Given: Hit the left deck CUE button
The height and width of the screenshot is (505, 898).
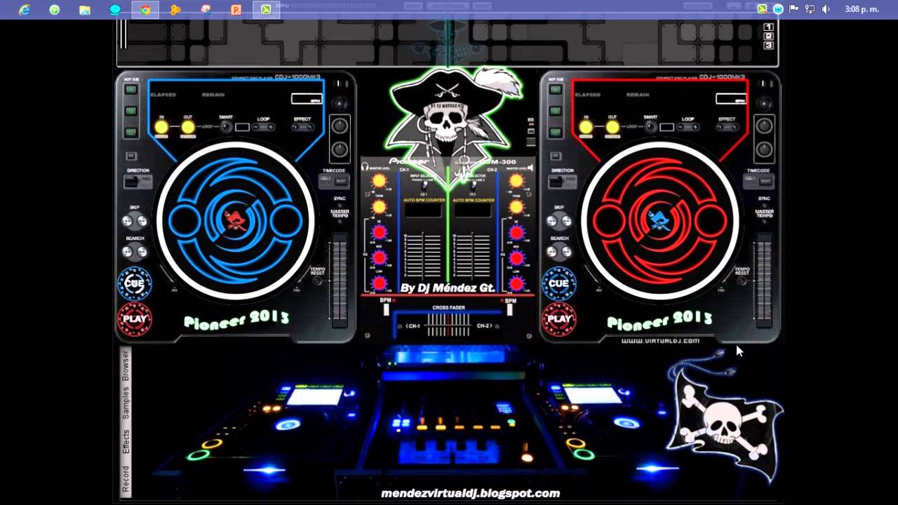Looking at the screenshot, I should pos(135,284).
